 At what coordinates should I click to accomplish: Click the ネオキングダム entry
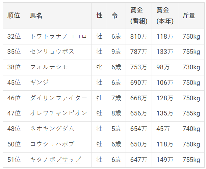coord(52,129)
